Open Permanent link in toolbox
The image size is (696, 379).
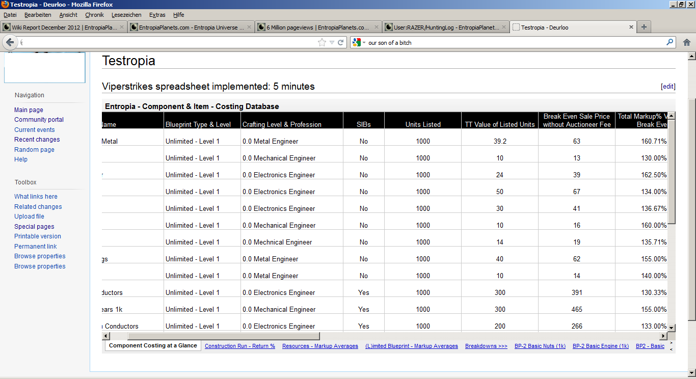click(x=36, y=247)
